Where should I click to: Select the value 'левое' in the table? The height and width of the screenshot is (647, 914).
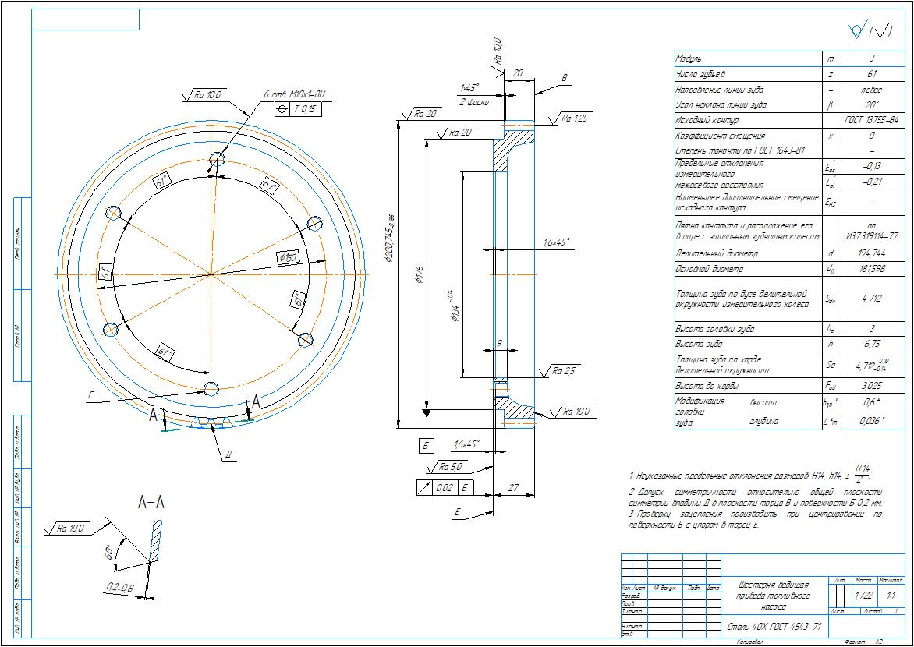point(871,90)
